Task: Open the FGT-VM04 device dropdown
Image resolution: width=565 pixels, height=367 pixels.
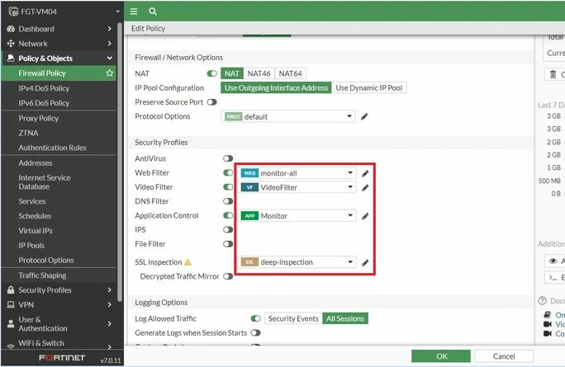Action: [x=117, y=12]
